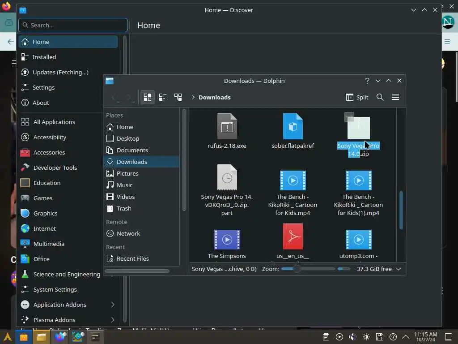Open Multimedia category in Discover
Viewport: 458px width, 344px height.
pyautogui.click(x=61, y=244)
